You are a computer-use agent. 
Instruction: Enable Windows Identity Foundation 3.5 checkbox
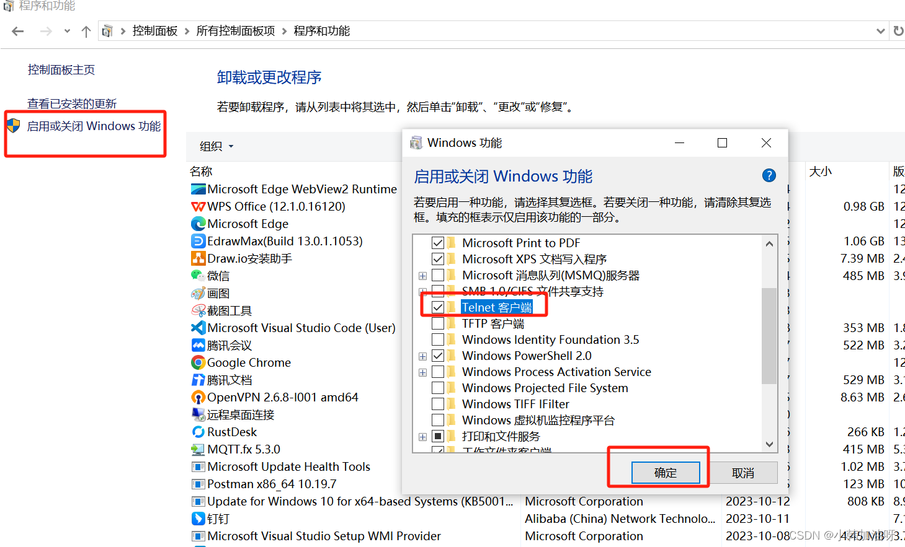tap(438, 339)
